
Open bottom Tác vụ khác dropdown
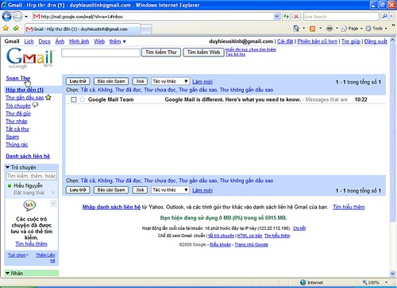click(170, 190)
